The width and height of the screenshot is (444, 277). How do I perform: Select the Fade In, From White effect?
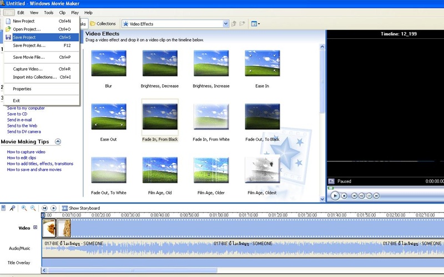[x=211, y=117]
